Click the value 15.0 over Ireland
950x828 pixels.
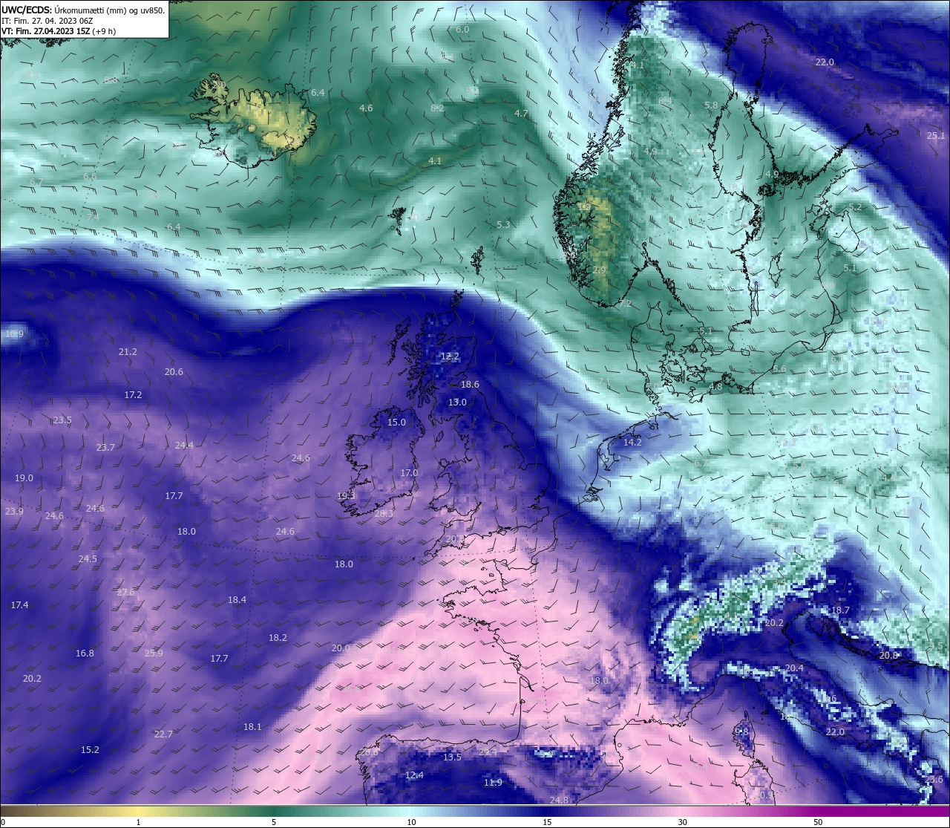coord(397,423)
